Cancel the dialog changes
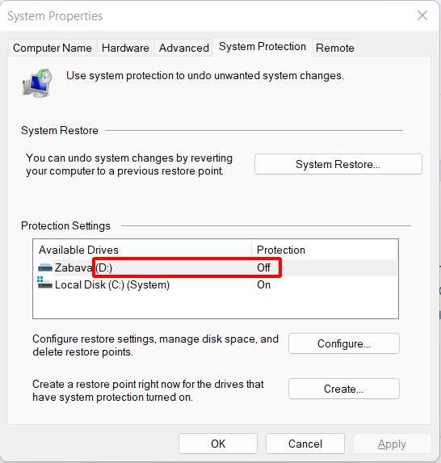The height and width of the screenshot is (463, 441). tap(305, 444)
